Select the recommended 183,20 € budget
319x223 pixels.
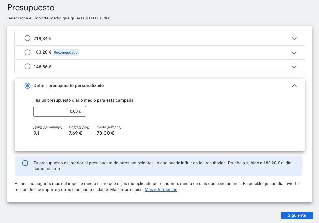pos(27,52)
